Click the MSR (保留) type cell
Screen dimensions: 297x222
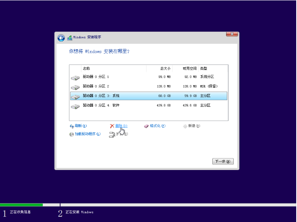pos(209,86)
